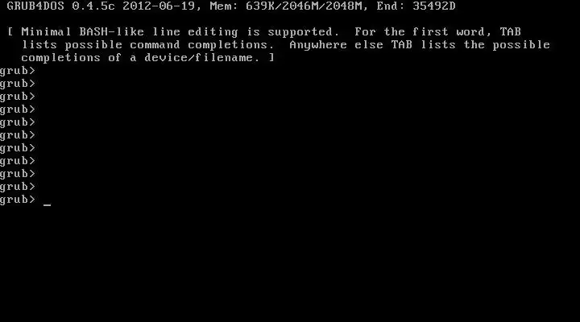Click the opening bracket before Minimal
The width and height of the screenshot is (580, 322).
click(x=10, y=31)
